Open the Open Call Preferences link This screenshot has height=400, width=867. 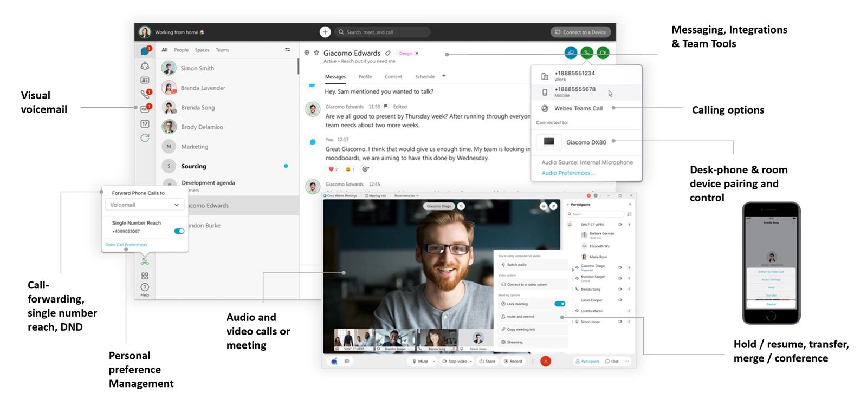pos(126,245)
